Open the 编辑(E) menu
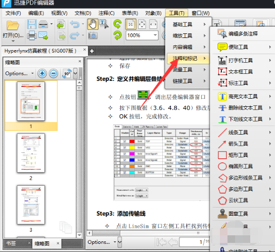 36,13
